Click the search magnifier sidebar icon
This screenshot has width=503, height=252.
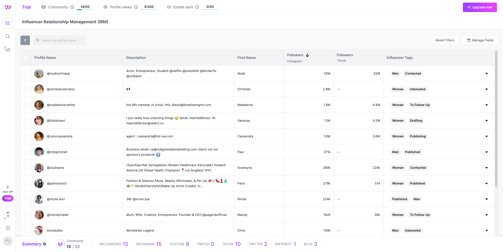pos(8,36)
